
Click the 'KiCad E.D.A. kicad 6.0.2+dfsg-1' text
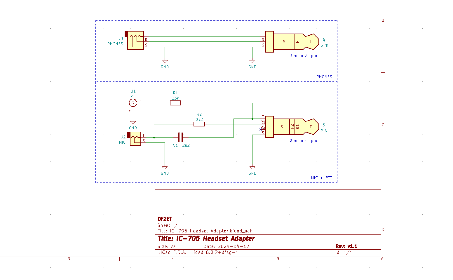tap(198, 253)
